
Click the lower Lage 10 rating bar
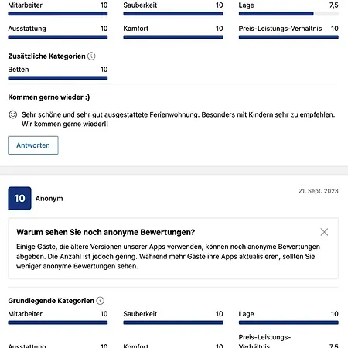pyautogui.click(x=288, y=322)
